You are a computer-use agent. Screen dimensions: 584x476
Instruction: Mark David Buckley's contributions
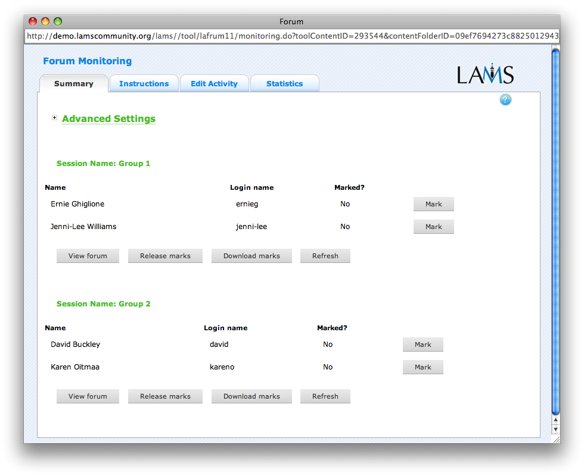click(423, 345)
